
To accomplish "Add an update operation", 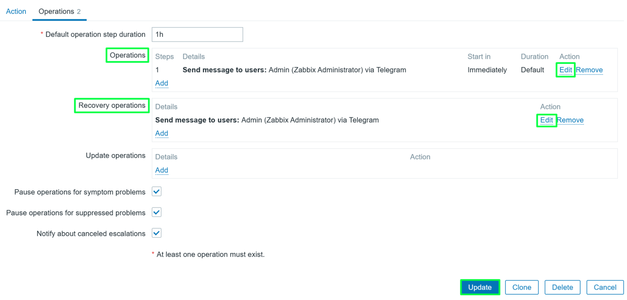I will 162,170.
